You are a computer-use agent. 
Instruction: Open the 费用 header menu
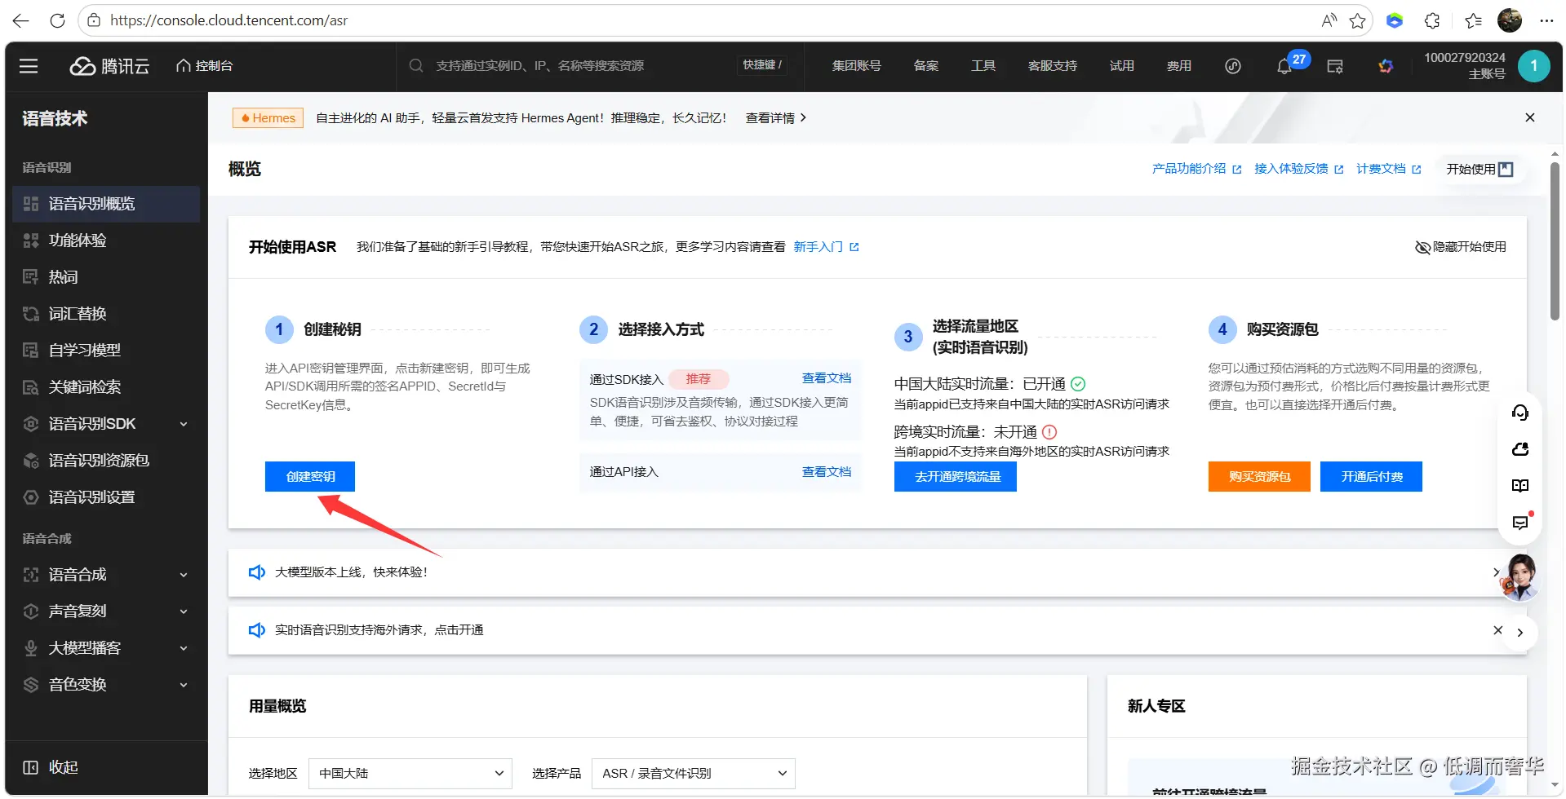[1178, 66]
